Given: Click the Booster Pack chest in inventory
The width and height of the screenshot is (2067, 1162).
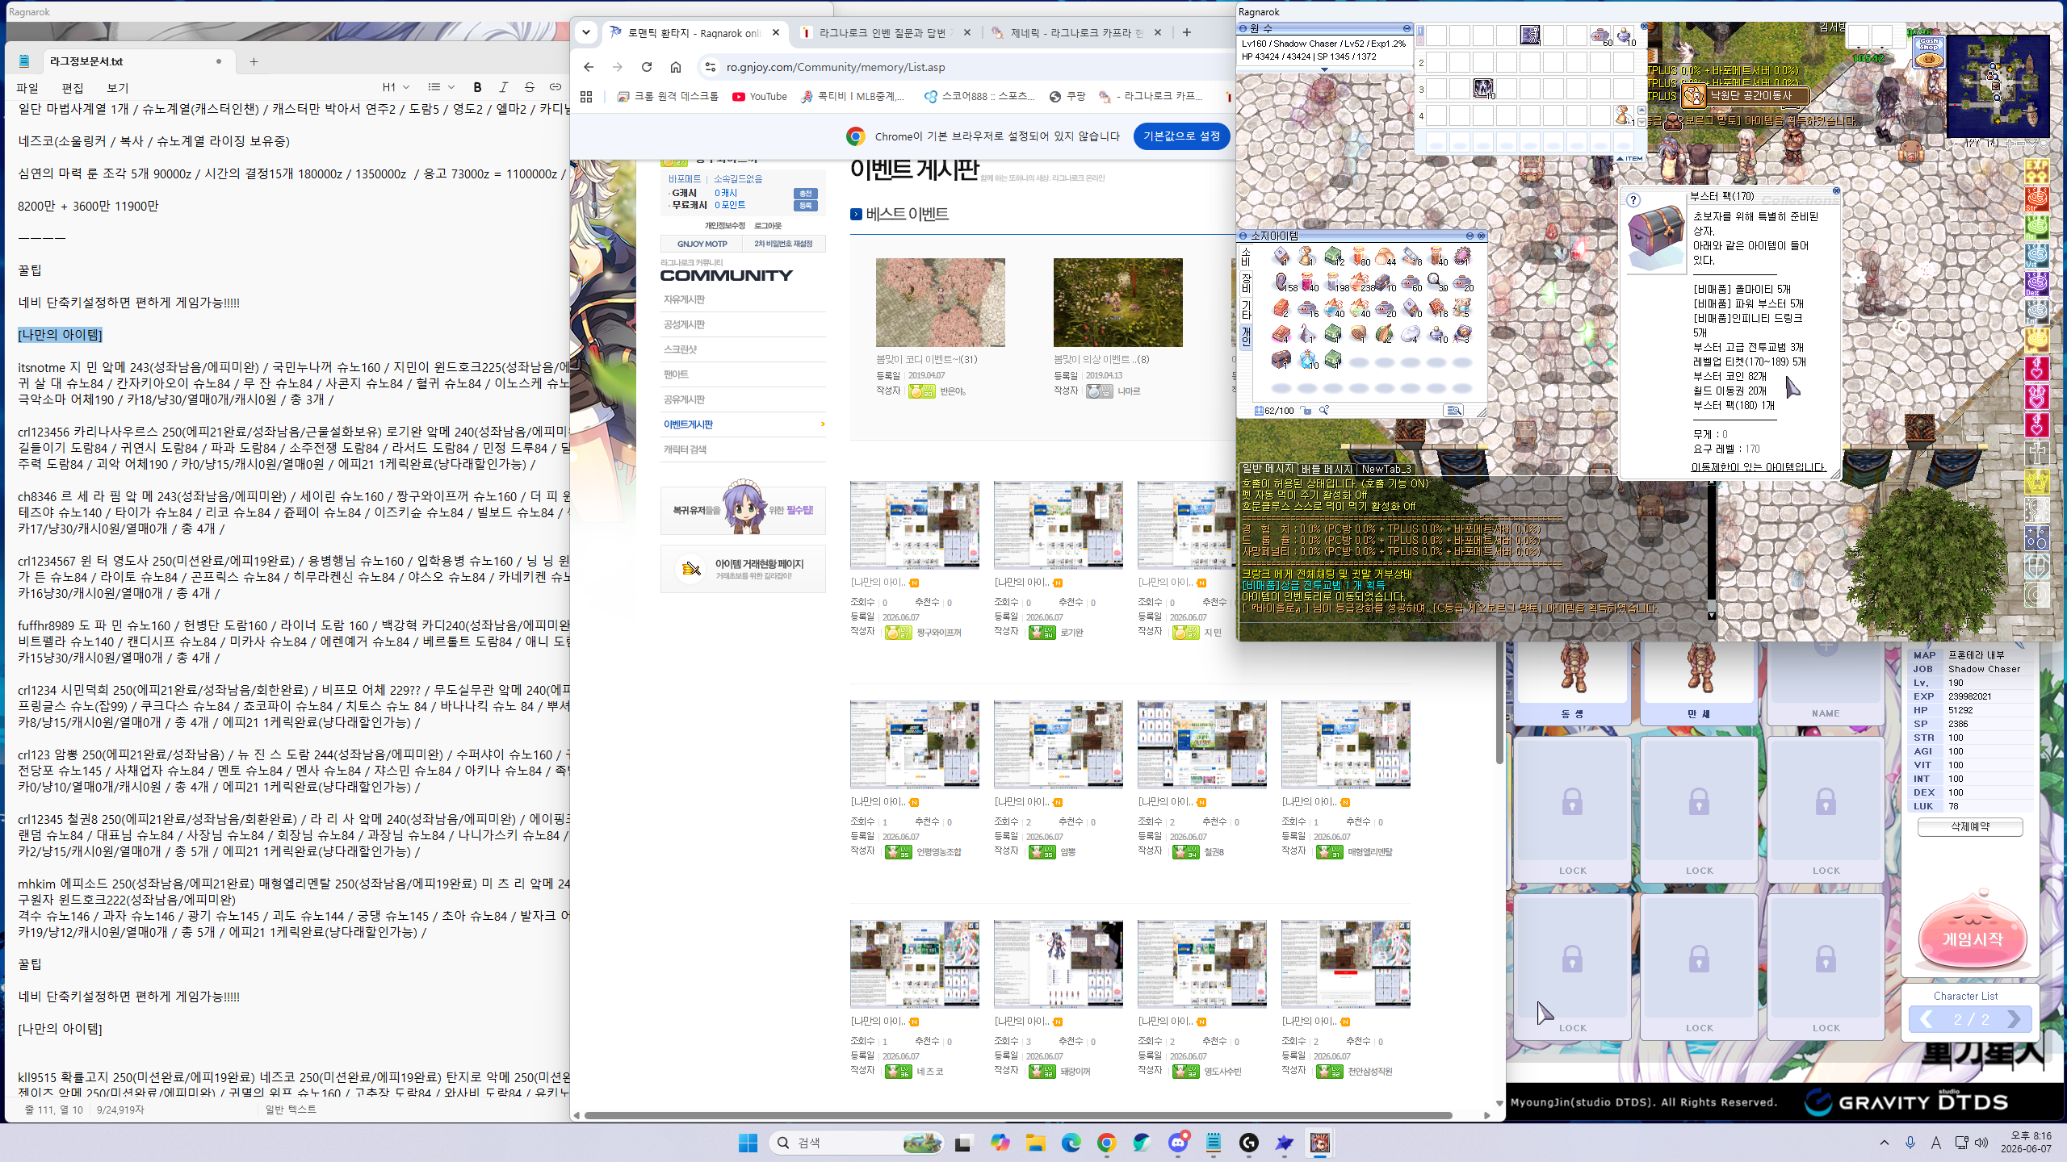Looking at the screenshot, I should [1281, 360].
